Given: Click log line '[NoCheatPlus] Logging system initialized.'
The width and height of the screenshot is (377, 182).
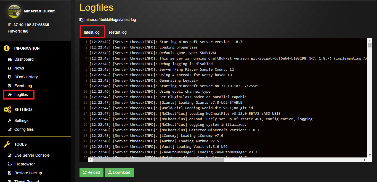Looking at the screenshot, I should tap(168, 124).
